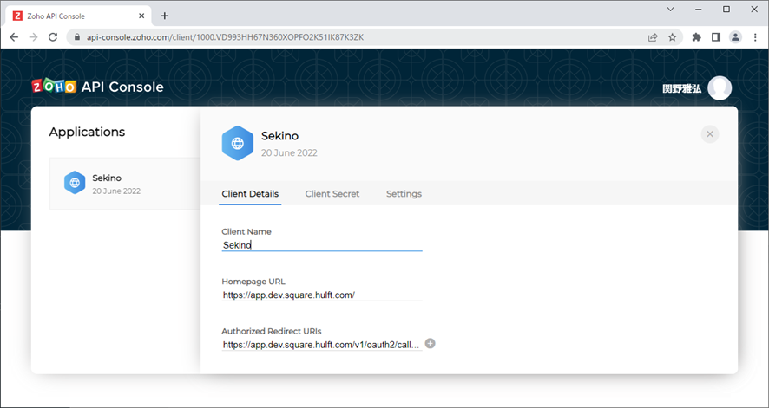Open Chrome three-dot menu

point(755,37)
